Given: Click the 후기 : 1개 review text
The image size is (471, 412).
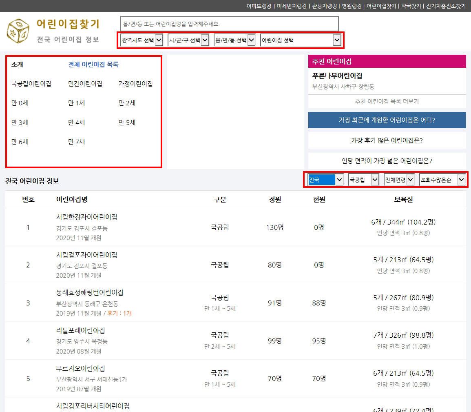Looking at the screenshot, I should (x=119, y=313).
